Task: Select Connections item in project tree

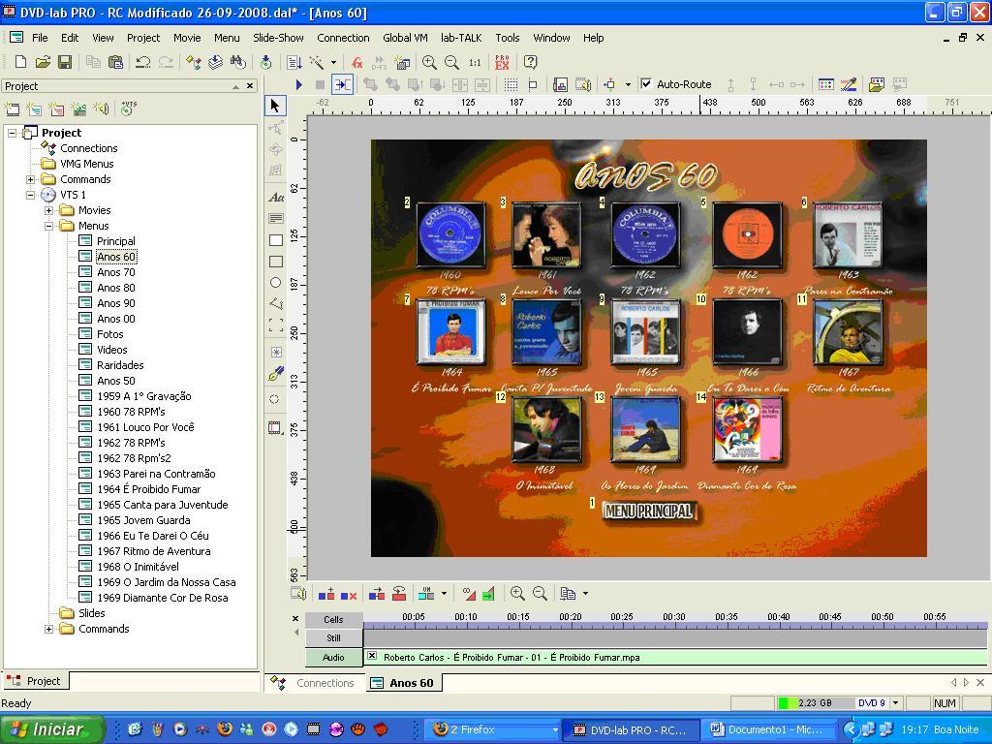Action: coord(88,148)
